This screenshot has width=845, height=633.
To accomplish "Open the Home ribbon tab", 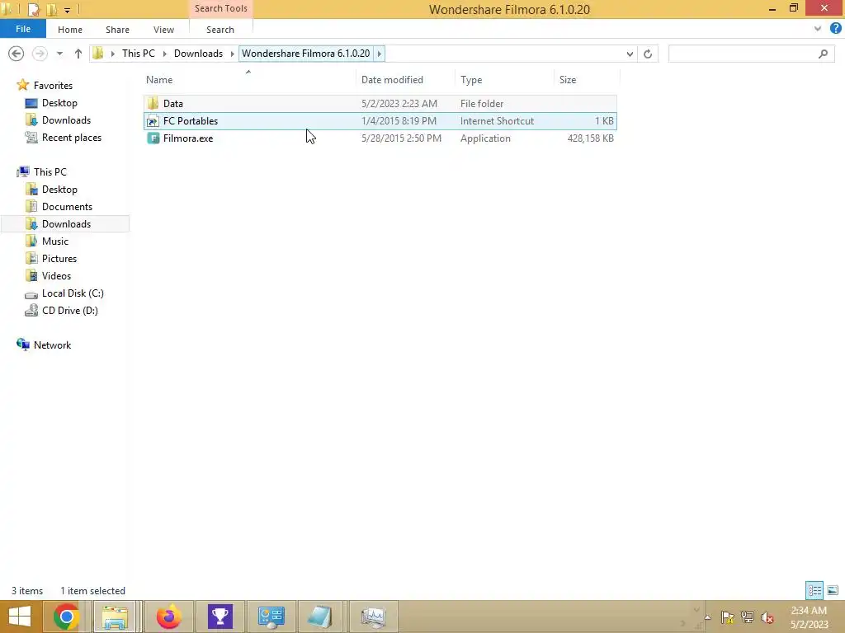I will pyautogui.click(x=70, y=30).
